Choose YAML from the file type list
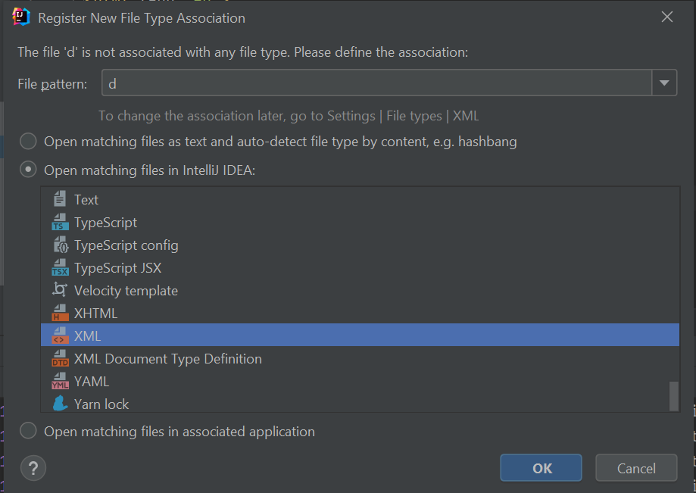The image size is (696, 493). tap(360, 381)
